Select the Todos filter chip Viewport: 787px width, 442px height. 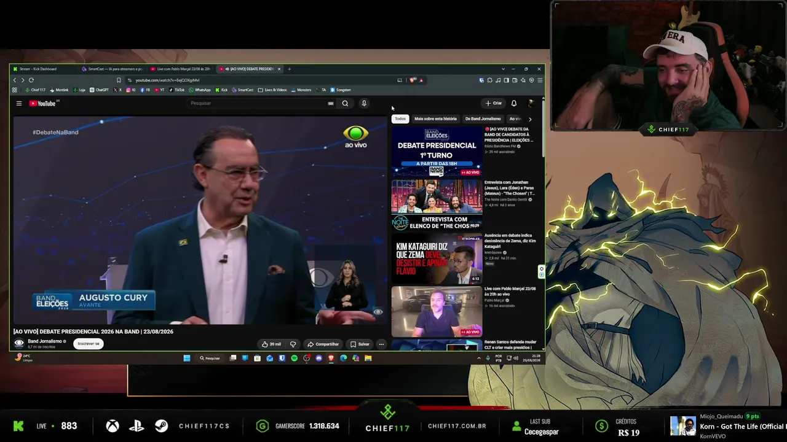[x=400, y=118]
